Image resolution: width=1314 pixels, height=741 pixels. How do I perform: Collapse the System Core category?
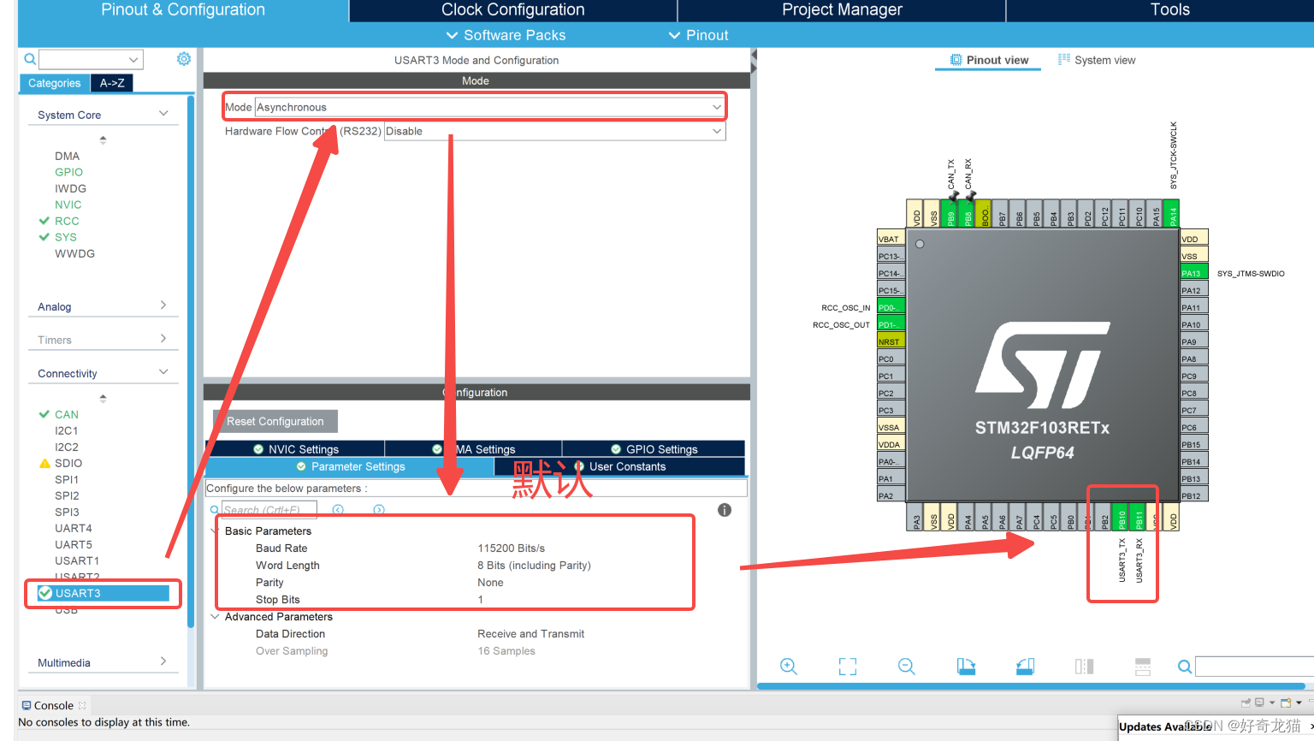click(x=163, y=114)
